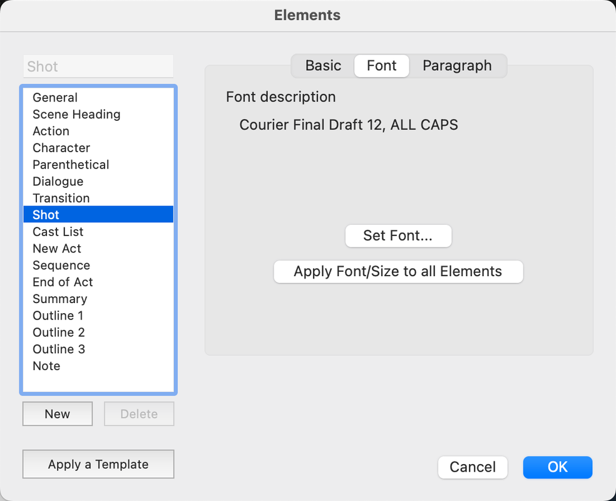Confirm with the OK button
This screenshot has height=501, width=616.
point(557,467)
